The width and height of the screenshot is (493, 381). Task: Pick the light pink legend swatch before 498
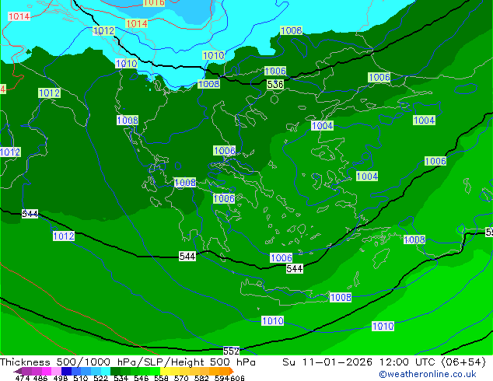[x=56, y=371]
